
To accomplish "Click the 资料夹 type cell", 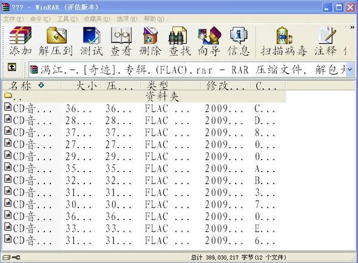I will (x=162, y=96).
